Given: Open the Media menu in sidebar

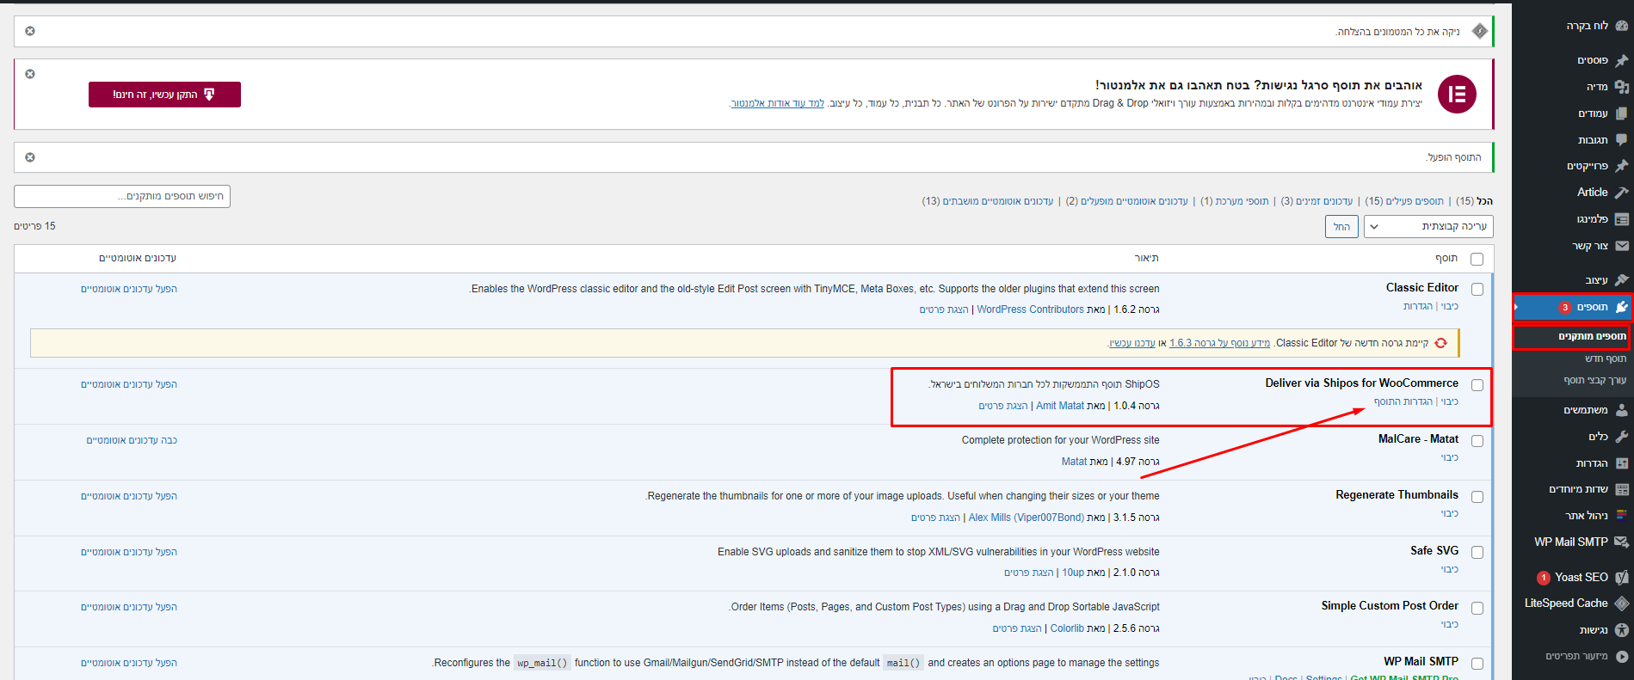Looking at the screenshot, I should [x=1621, y=87].
